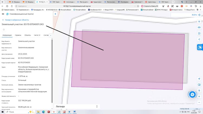
Task: Open the Части ЗУ tab
Action: (37, 35)
